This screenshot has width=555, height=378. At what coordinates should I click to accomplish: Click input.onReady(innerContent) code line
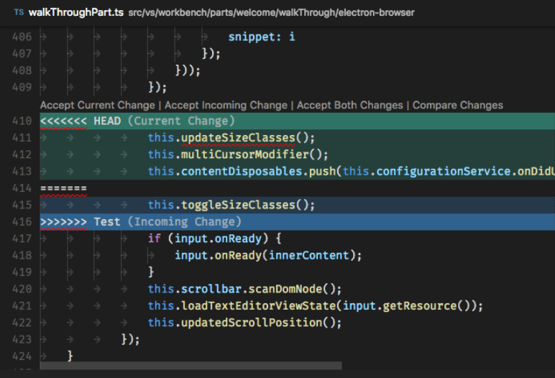268,256
